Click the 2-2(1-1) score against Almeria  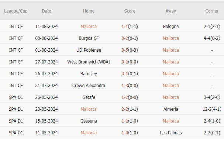(x=130, y=109)
